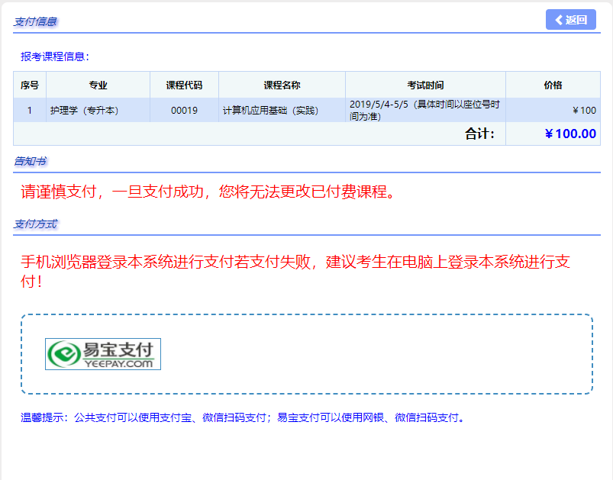The image size is (613, 480).
Task: Click the exam time 2019/5/4-5/5 cell
Action: tap(424, 111)
